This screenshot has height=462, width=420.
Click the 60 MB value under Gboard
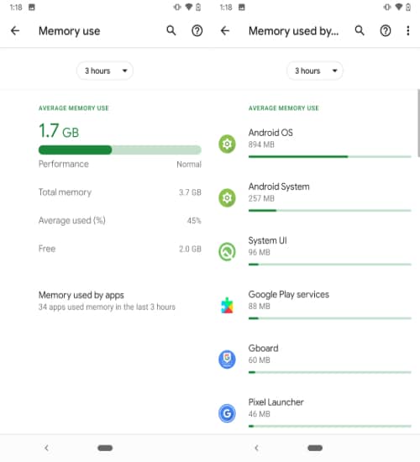pyautogui.click(x=259, y=360)
